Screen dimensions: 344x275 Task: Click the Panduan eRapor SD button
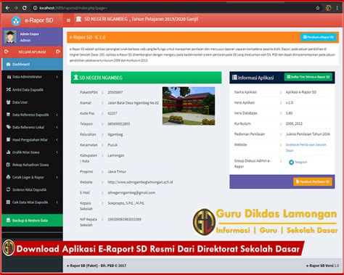point(319,37)
